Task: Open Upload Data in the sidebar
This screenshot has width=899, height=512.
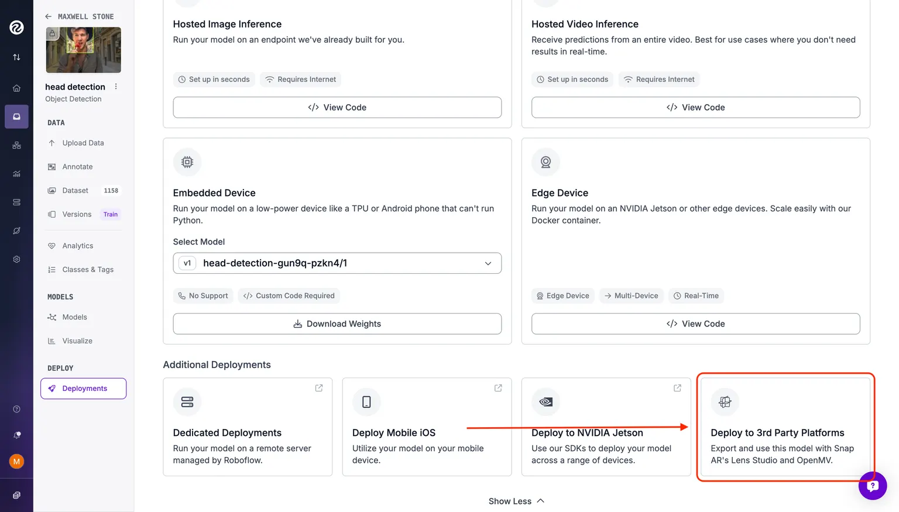Action: (x=83, y=143)
